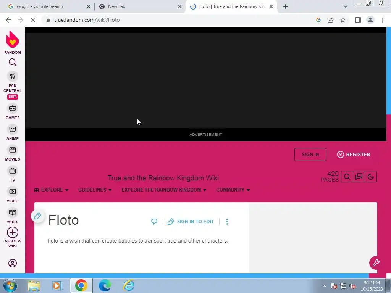The height and width of the screenshot is (293, 391).
Task: Open Windows Media Player from taskbar
Action: click(x=57, y=285)
